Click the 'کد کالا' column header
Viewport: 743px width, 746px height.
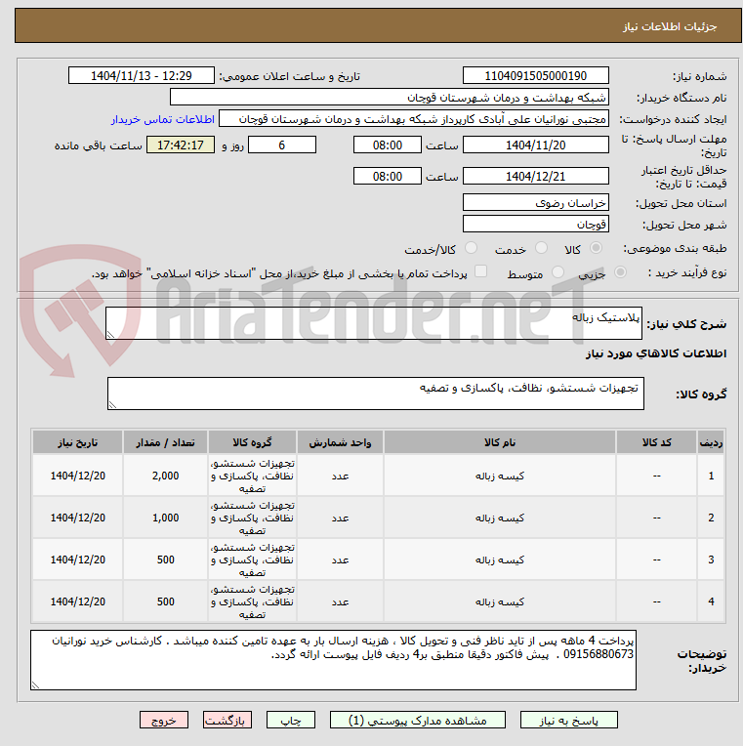pos(656,442)
